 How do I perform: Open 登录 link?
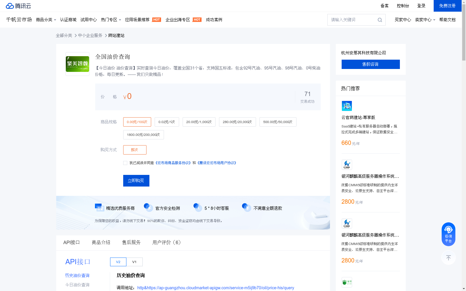point(421,6)
